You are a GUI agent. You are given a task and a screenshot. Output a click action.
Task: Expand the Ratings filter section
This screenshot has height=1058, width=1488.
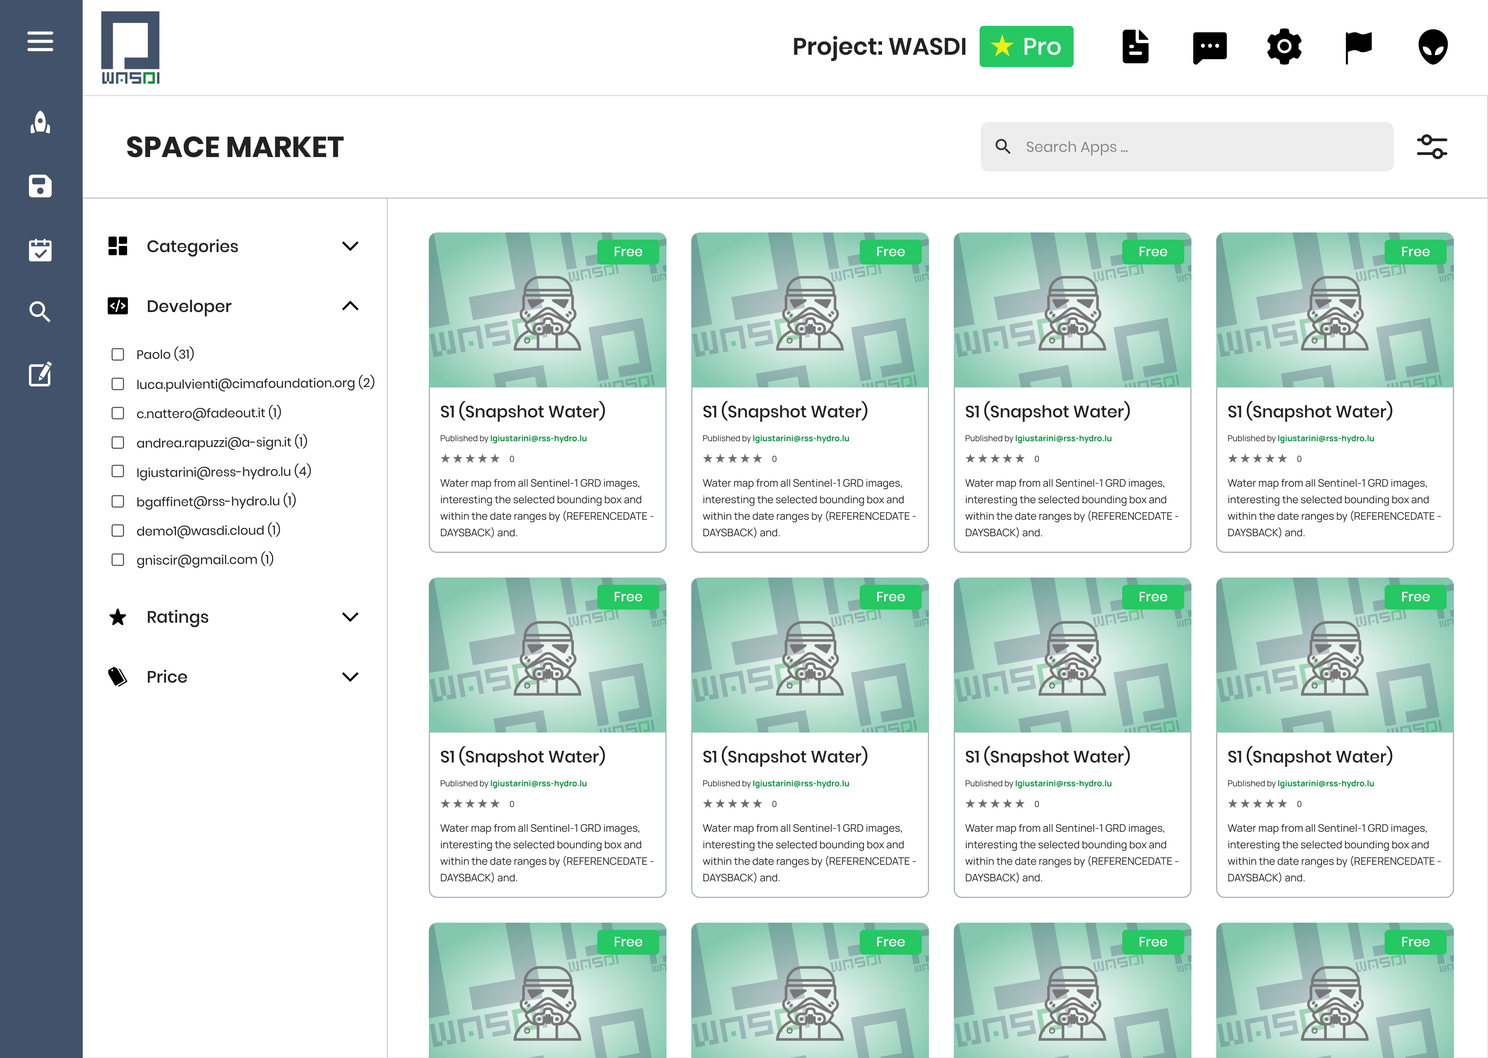click(x=351, y=617)
